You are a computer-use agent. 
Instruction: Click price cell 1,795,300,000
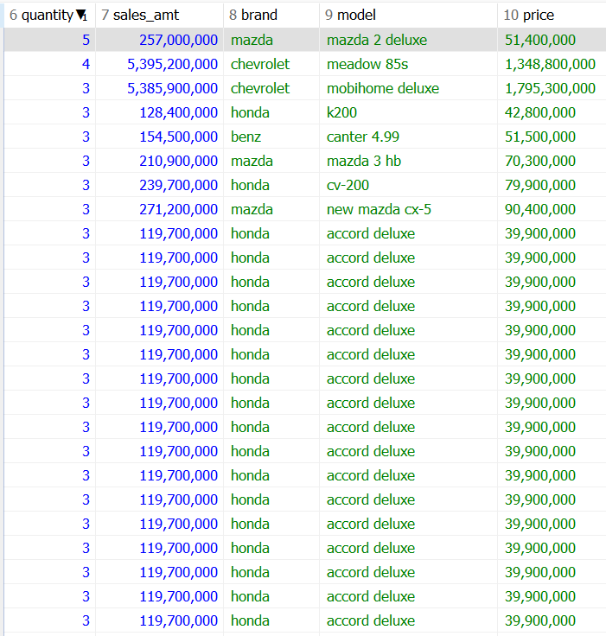(x=552, y=88)
